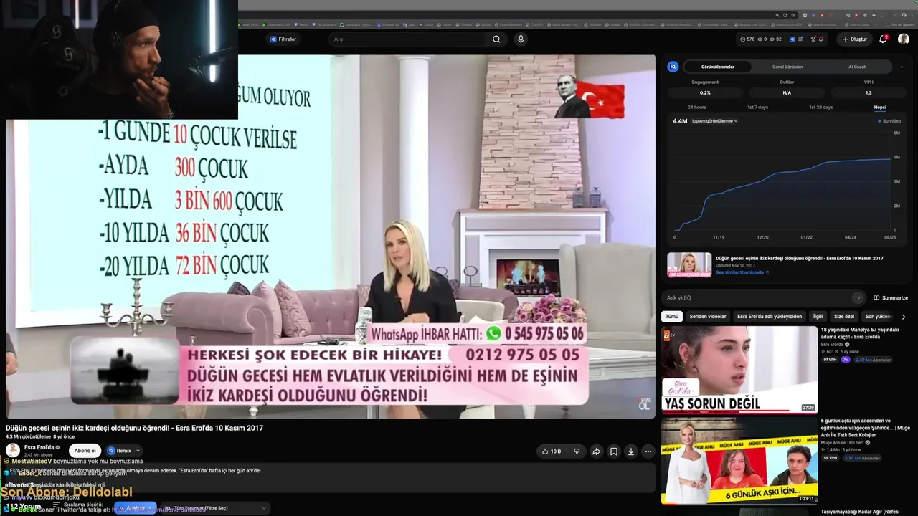918x516 pixels.
Task: Select the Seriden videolar chip
Action: pos(707,316)
